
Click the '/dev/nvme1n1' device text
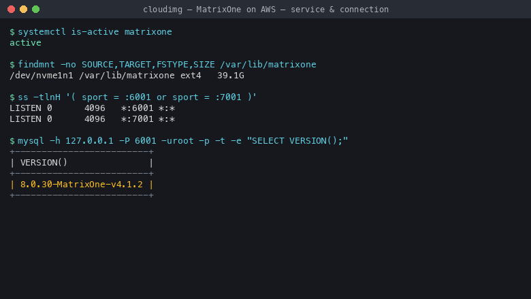point(42,75)
